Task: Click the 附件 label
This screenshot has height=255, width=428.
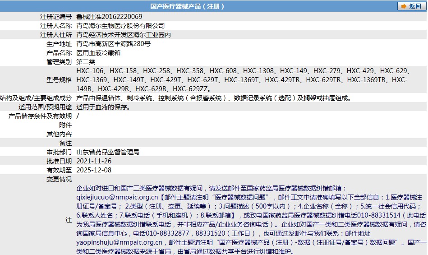Action: coord(65,125)
